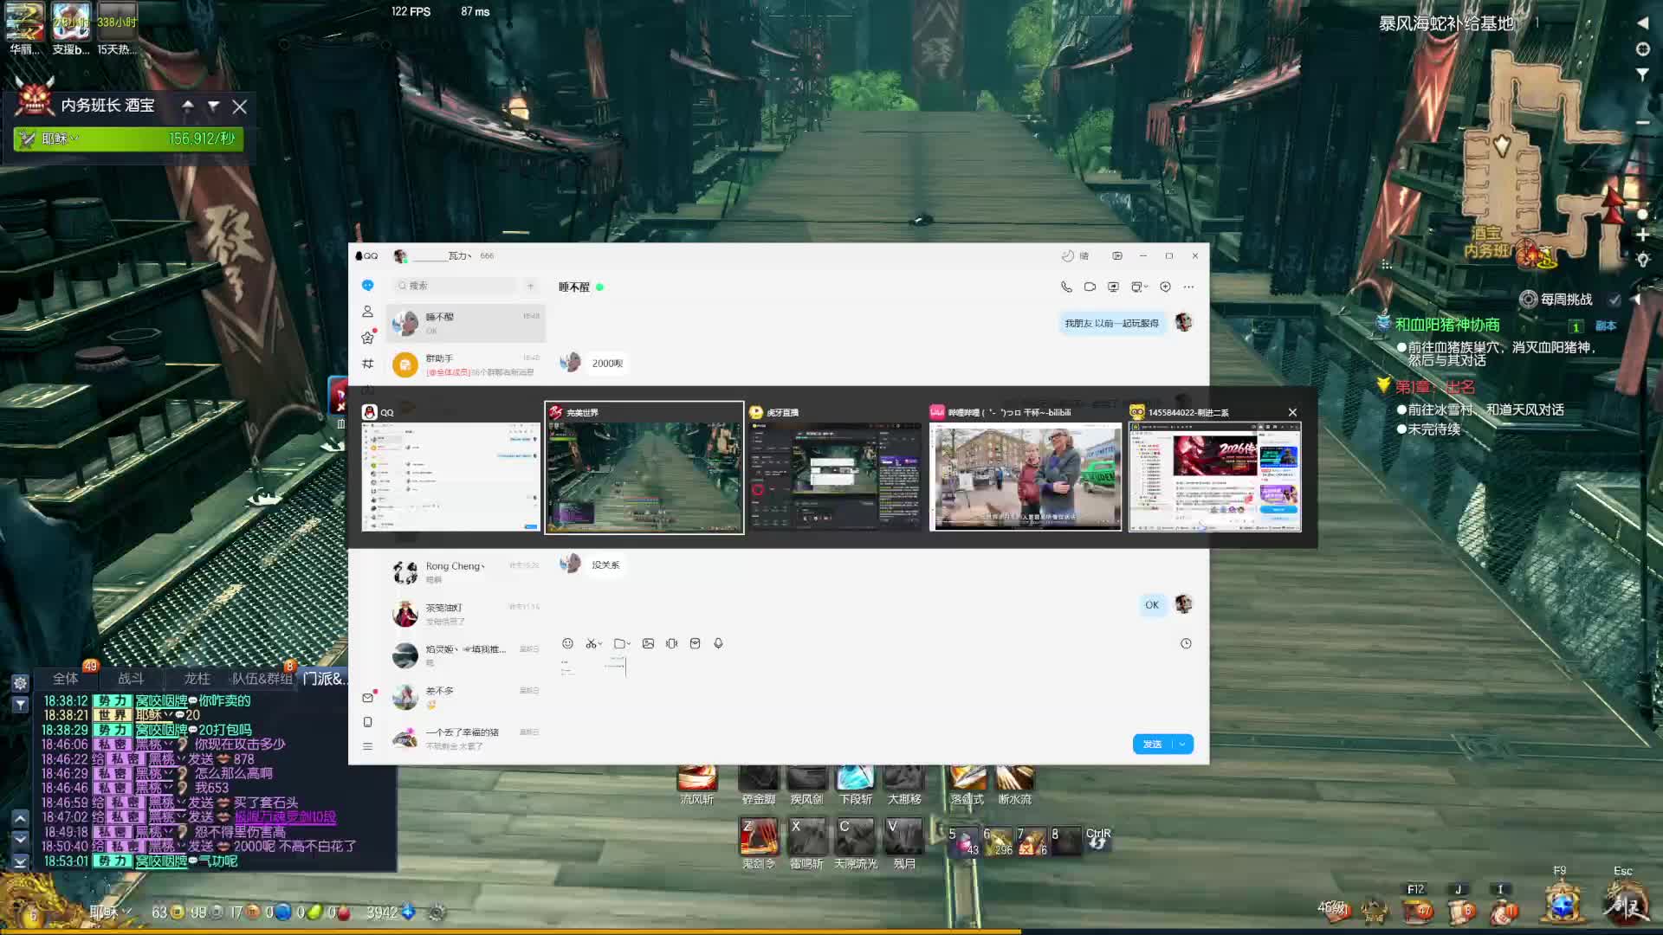1663x935 pixels.
Task: Toggle weekly challenge checkbox 每周挑战
Action: click(1614, 300)
